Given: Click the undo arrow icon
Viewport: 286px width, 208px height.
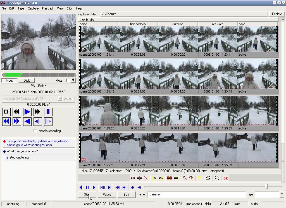Looking at the screenshot, I should (x=208, y=178).
